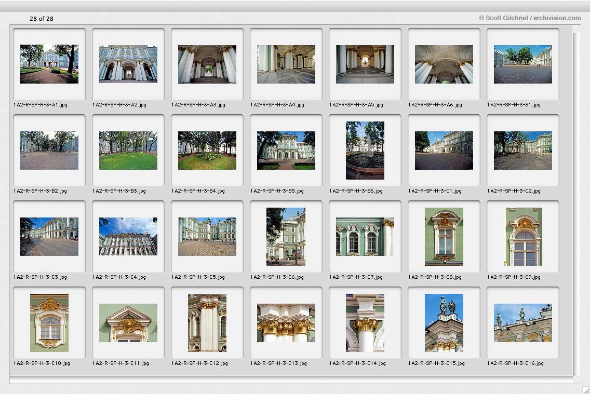Select thumbnail 1A2-R-SP-H-3-C10.jpg
Screen dimensions: 590x394
[49, 322]
